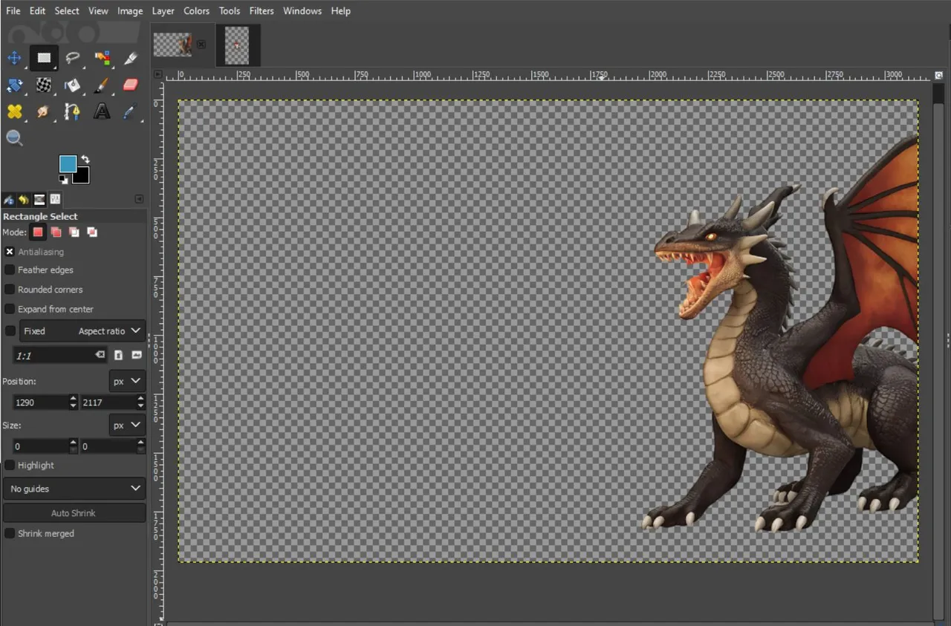The height and width of the screenshot is (626, 951).
Task: Enable Shrink merged
Action: (10, 533)
